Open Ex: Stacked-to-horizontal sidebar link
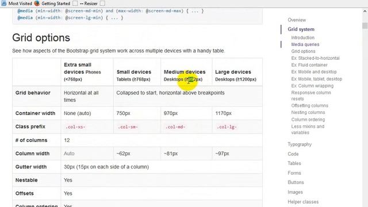 point(316,58)
